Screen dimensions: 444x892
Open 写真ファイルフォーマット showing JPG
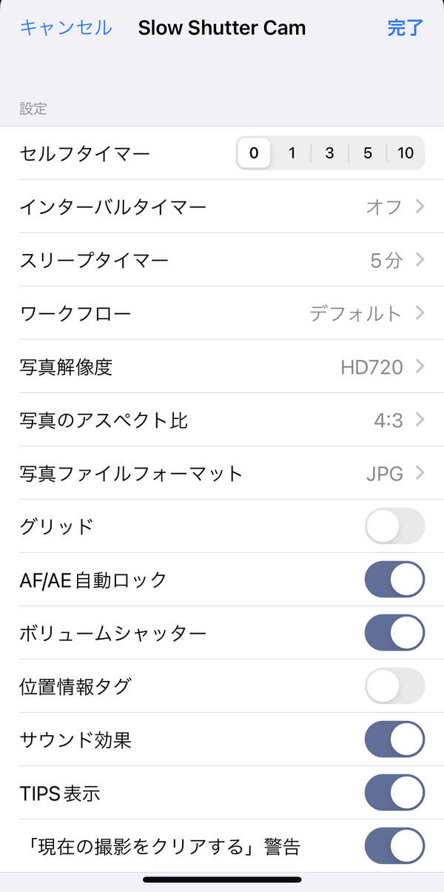222,473
